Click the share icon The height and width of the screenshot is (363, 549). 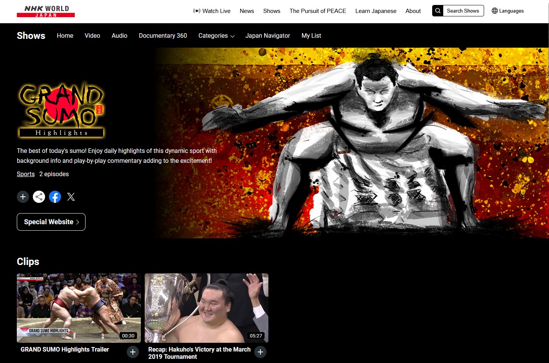(x=39, y=197)
